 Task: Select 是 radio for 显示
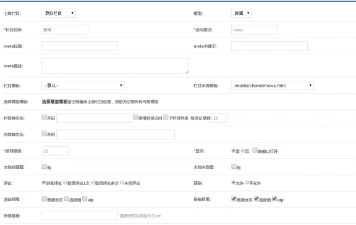coord(233,150)
